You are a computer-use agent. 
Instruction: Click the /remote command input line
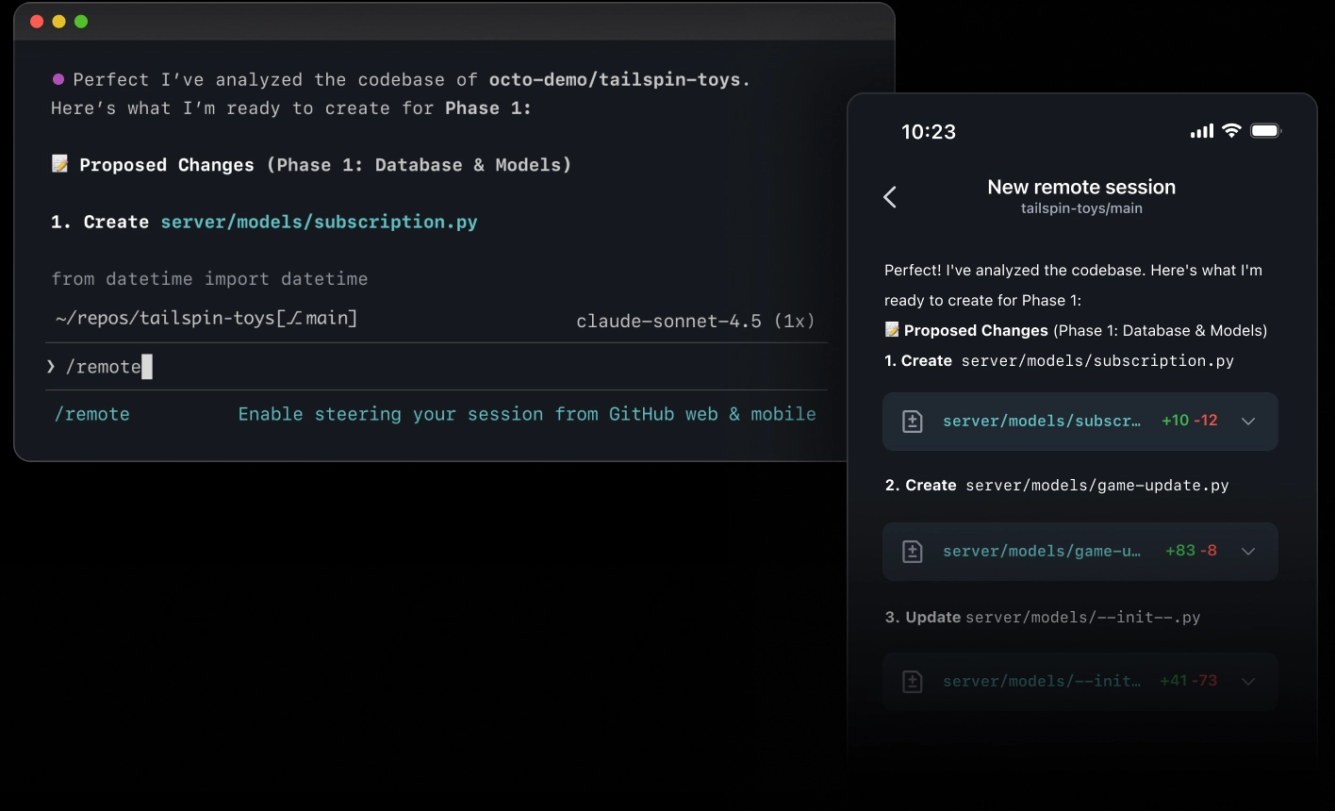pos(437,367)
